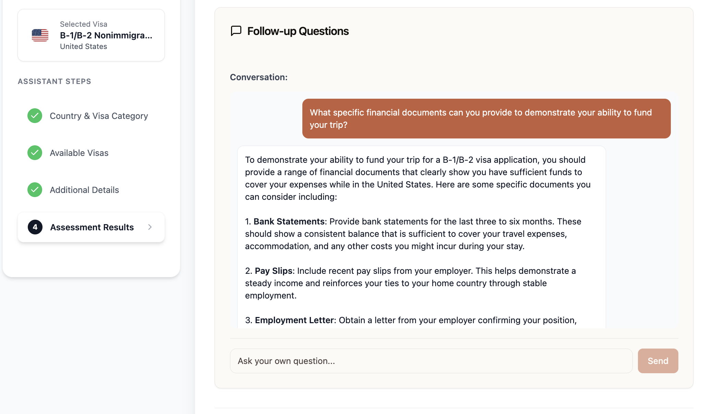The image size is (713, 414).
Task: Click the 'Ask your own question' input field
Action: [431, 361]
